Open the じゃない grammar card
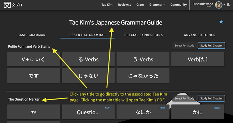This screenshot has width=233, height=123. pos(88,75)
